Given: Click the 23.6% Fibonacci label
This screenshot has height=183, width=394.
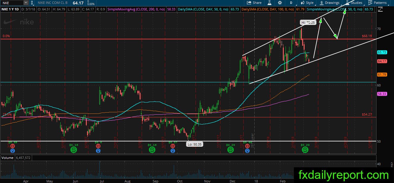Looking at the screenshot, I should [x=7, y=114].
